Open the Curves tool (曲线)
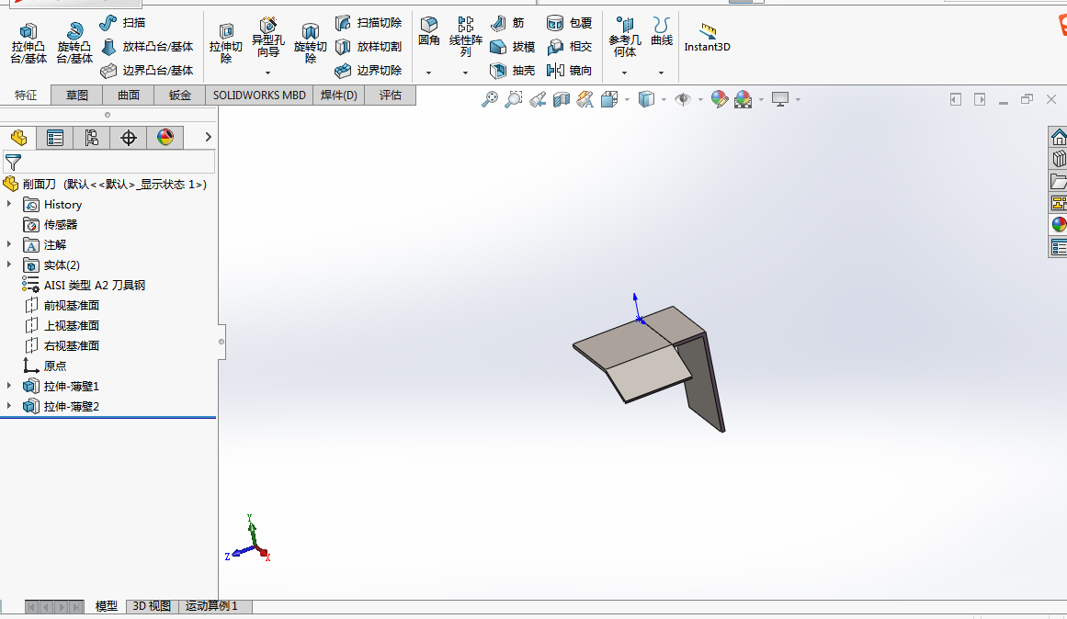 coord(662,32)
